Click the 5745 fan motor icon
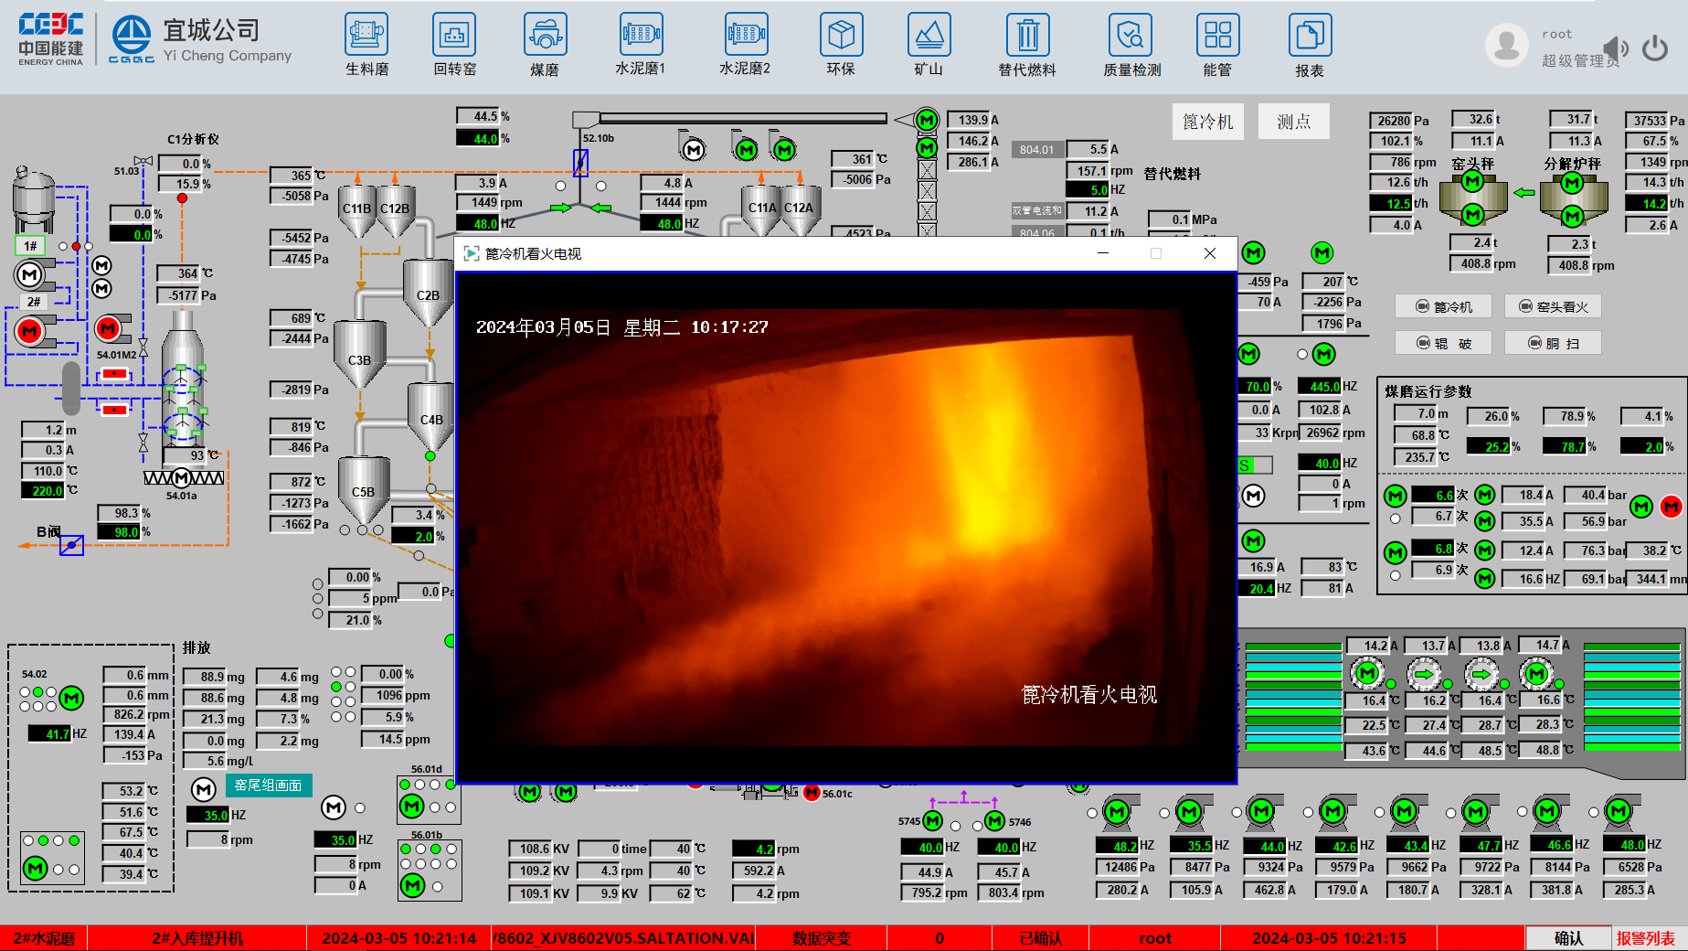Viewport: 1688px width, 951px height. [933, 821]
